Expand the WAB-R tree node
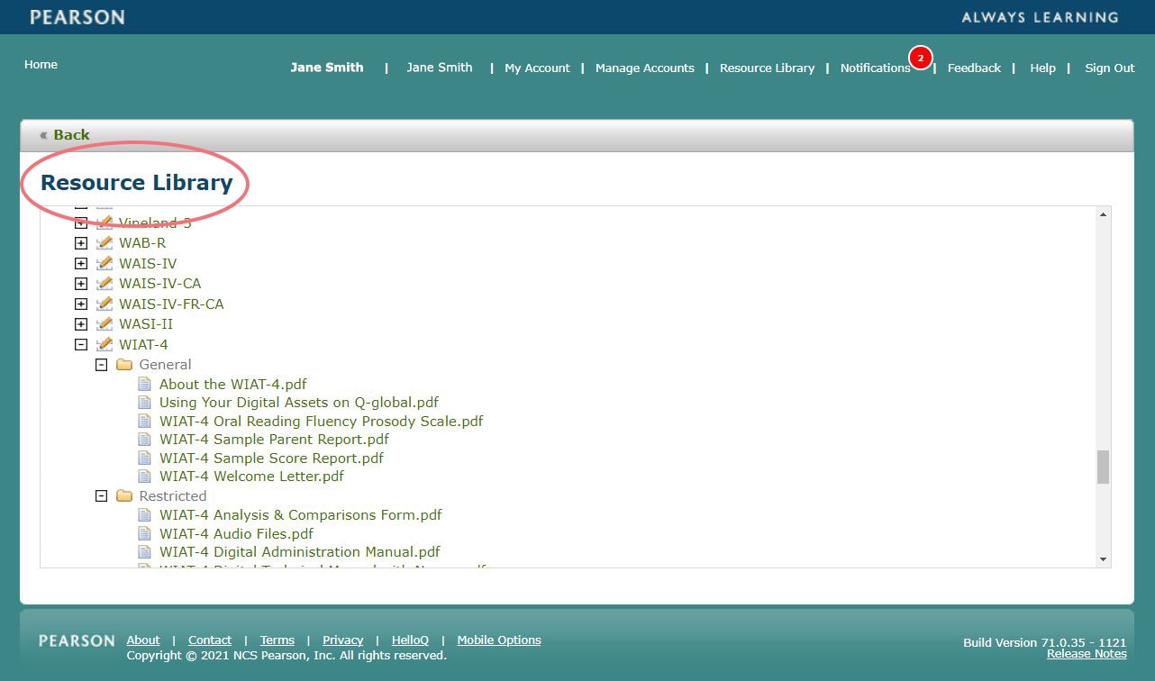The width and height of the screenshot is (1155, 681). (81, 243)
